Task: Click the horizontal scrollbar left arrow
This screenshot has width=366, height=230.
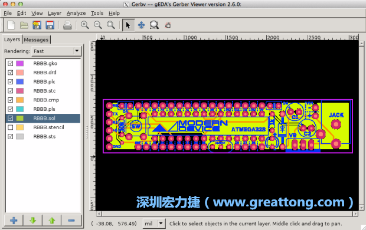Action: pyautogui.click(x=99, y=213)
